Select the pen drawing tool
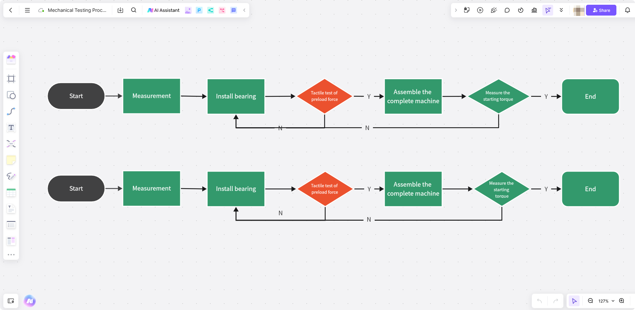The image size is (635, 310). (x=11, y=176)
